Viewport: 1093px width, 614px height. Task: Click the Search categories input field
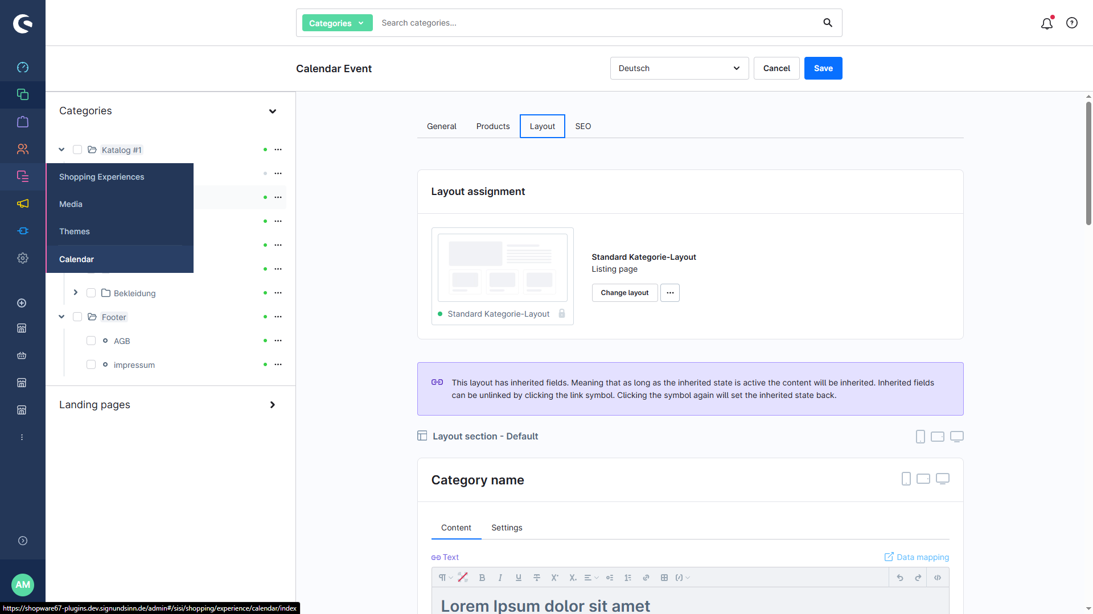[x=598, y=23]
